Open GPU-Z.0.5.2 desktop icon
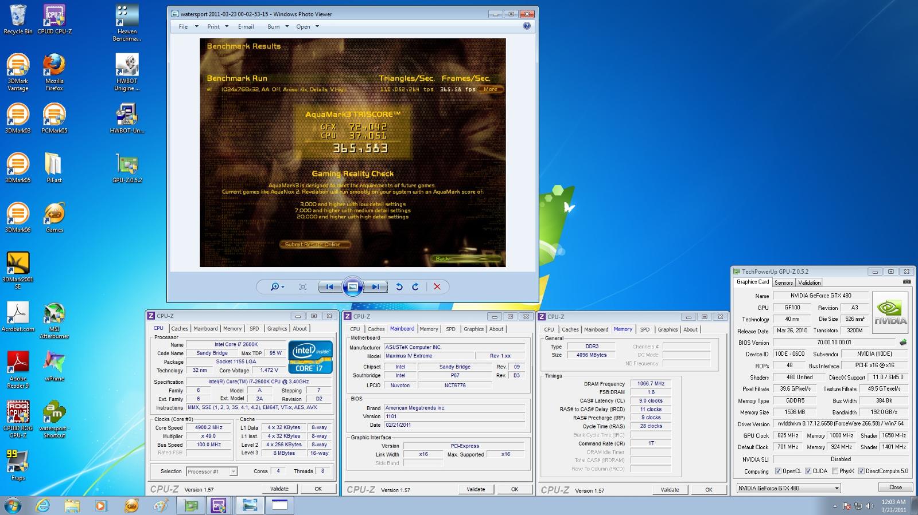 [127, 168]
